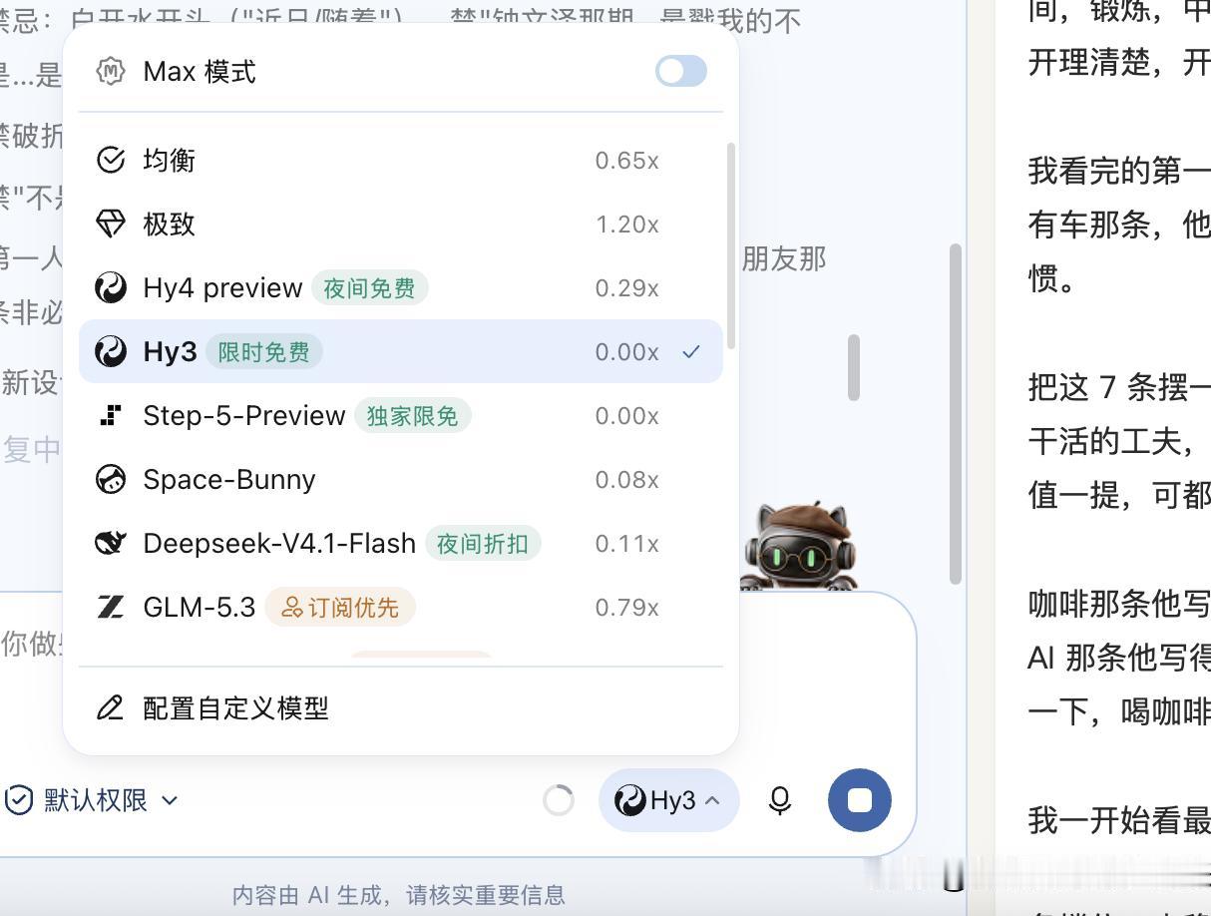Select GLM-5.3 model
Viewport: 1211px width, 916px height.
tap(401, 607)
